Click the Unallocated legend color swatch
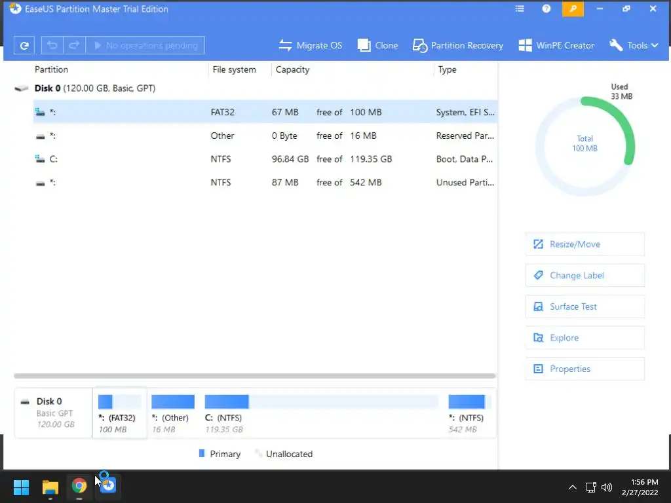 point(258,453)
